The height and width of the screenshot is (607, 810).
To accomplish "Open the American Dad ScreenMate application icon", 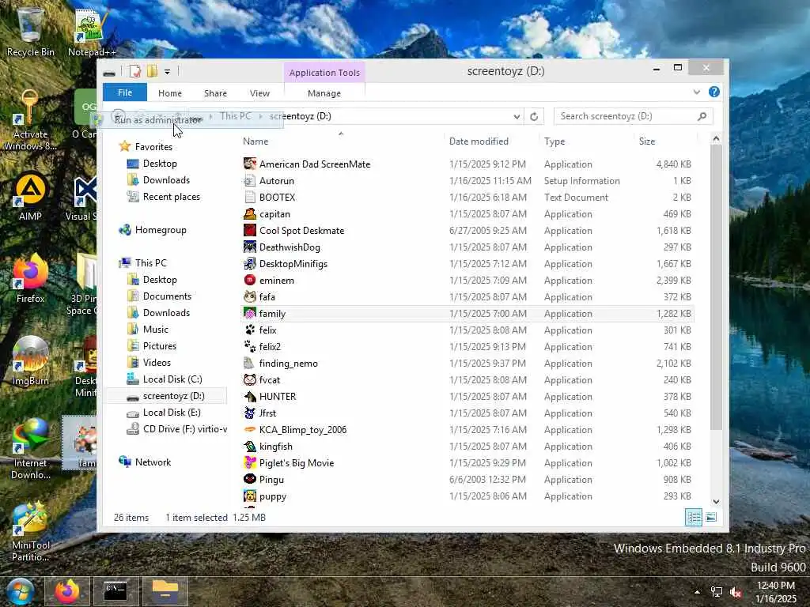I will [249, 164].
